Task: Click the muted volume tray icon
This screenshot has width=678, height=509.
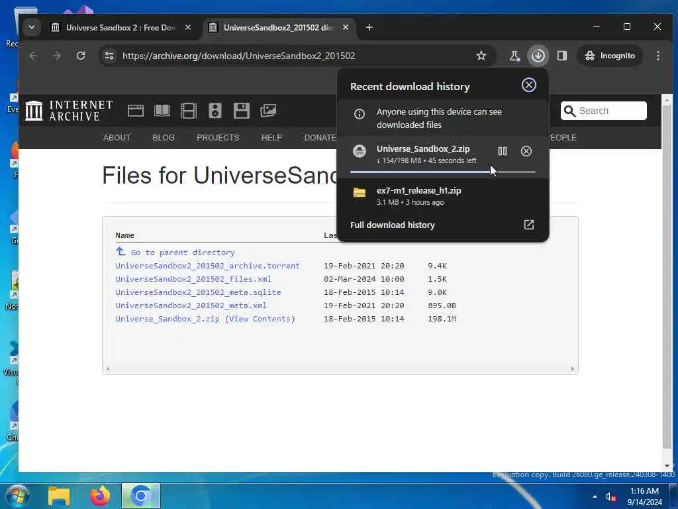Action: click(x=610, y=497)
